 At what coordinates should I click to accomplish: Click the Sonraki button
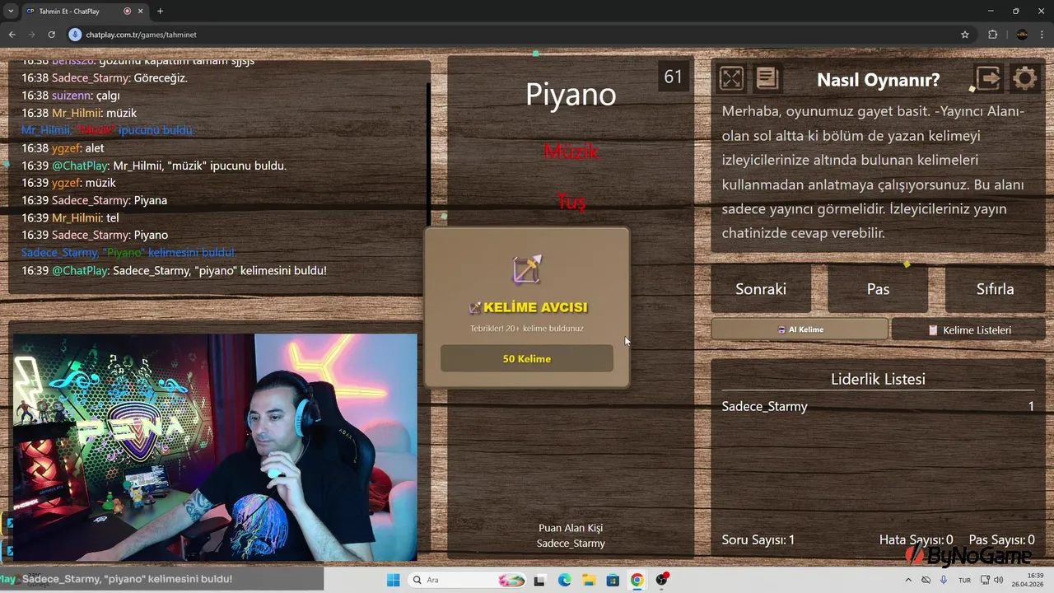(x=761, y=289)
